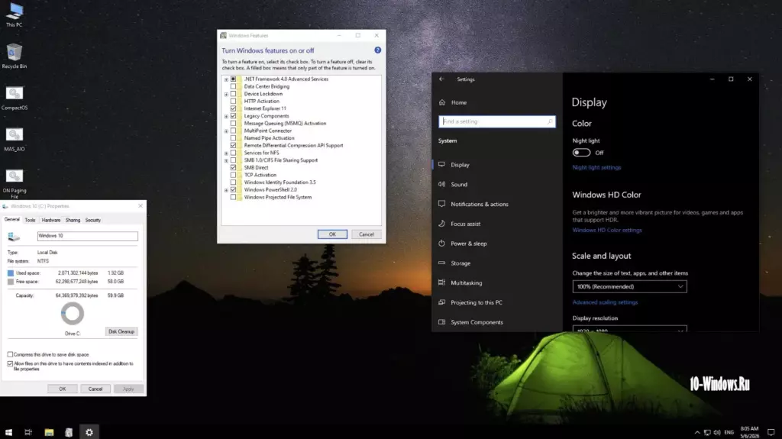Expand SMB 1.0/CIFS File Sharing Support
782x439 pixels.
coord(226,160)
